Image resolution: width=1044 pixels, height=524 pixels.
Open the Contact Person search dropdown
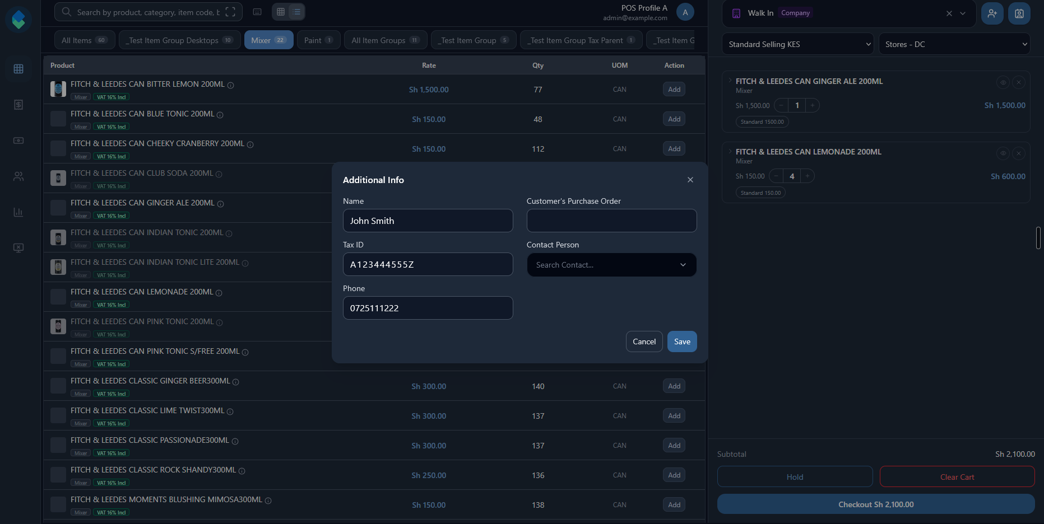[612, 265]
